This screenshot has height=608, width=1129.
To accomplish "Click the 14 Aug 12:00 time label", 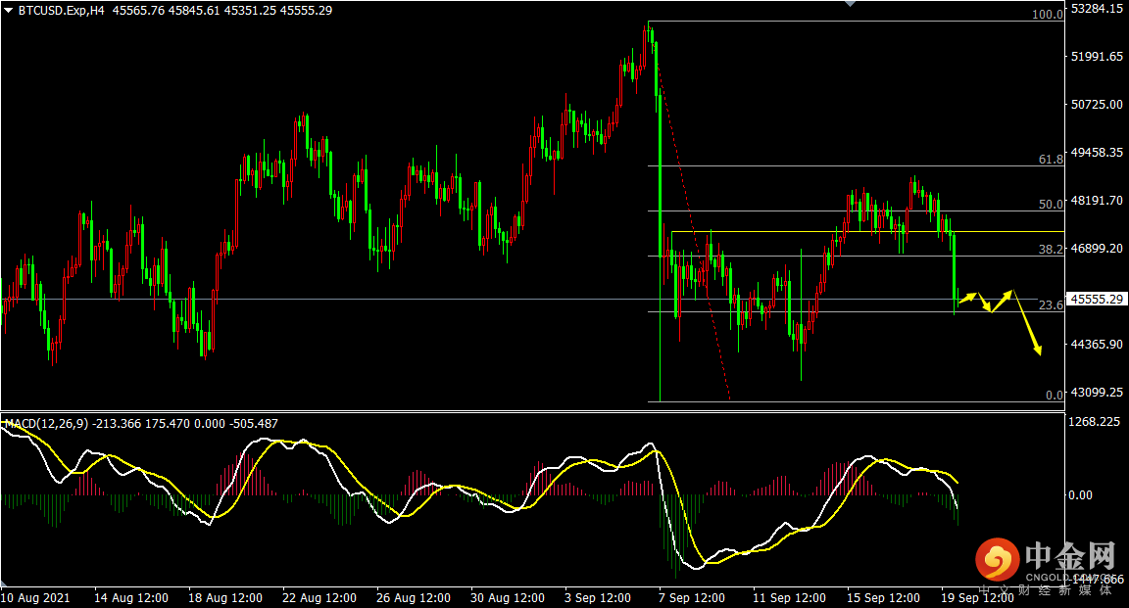I will click(x=131, y=598).
